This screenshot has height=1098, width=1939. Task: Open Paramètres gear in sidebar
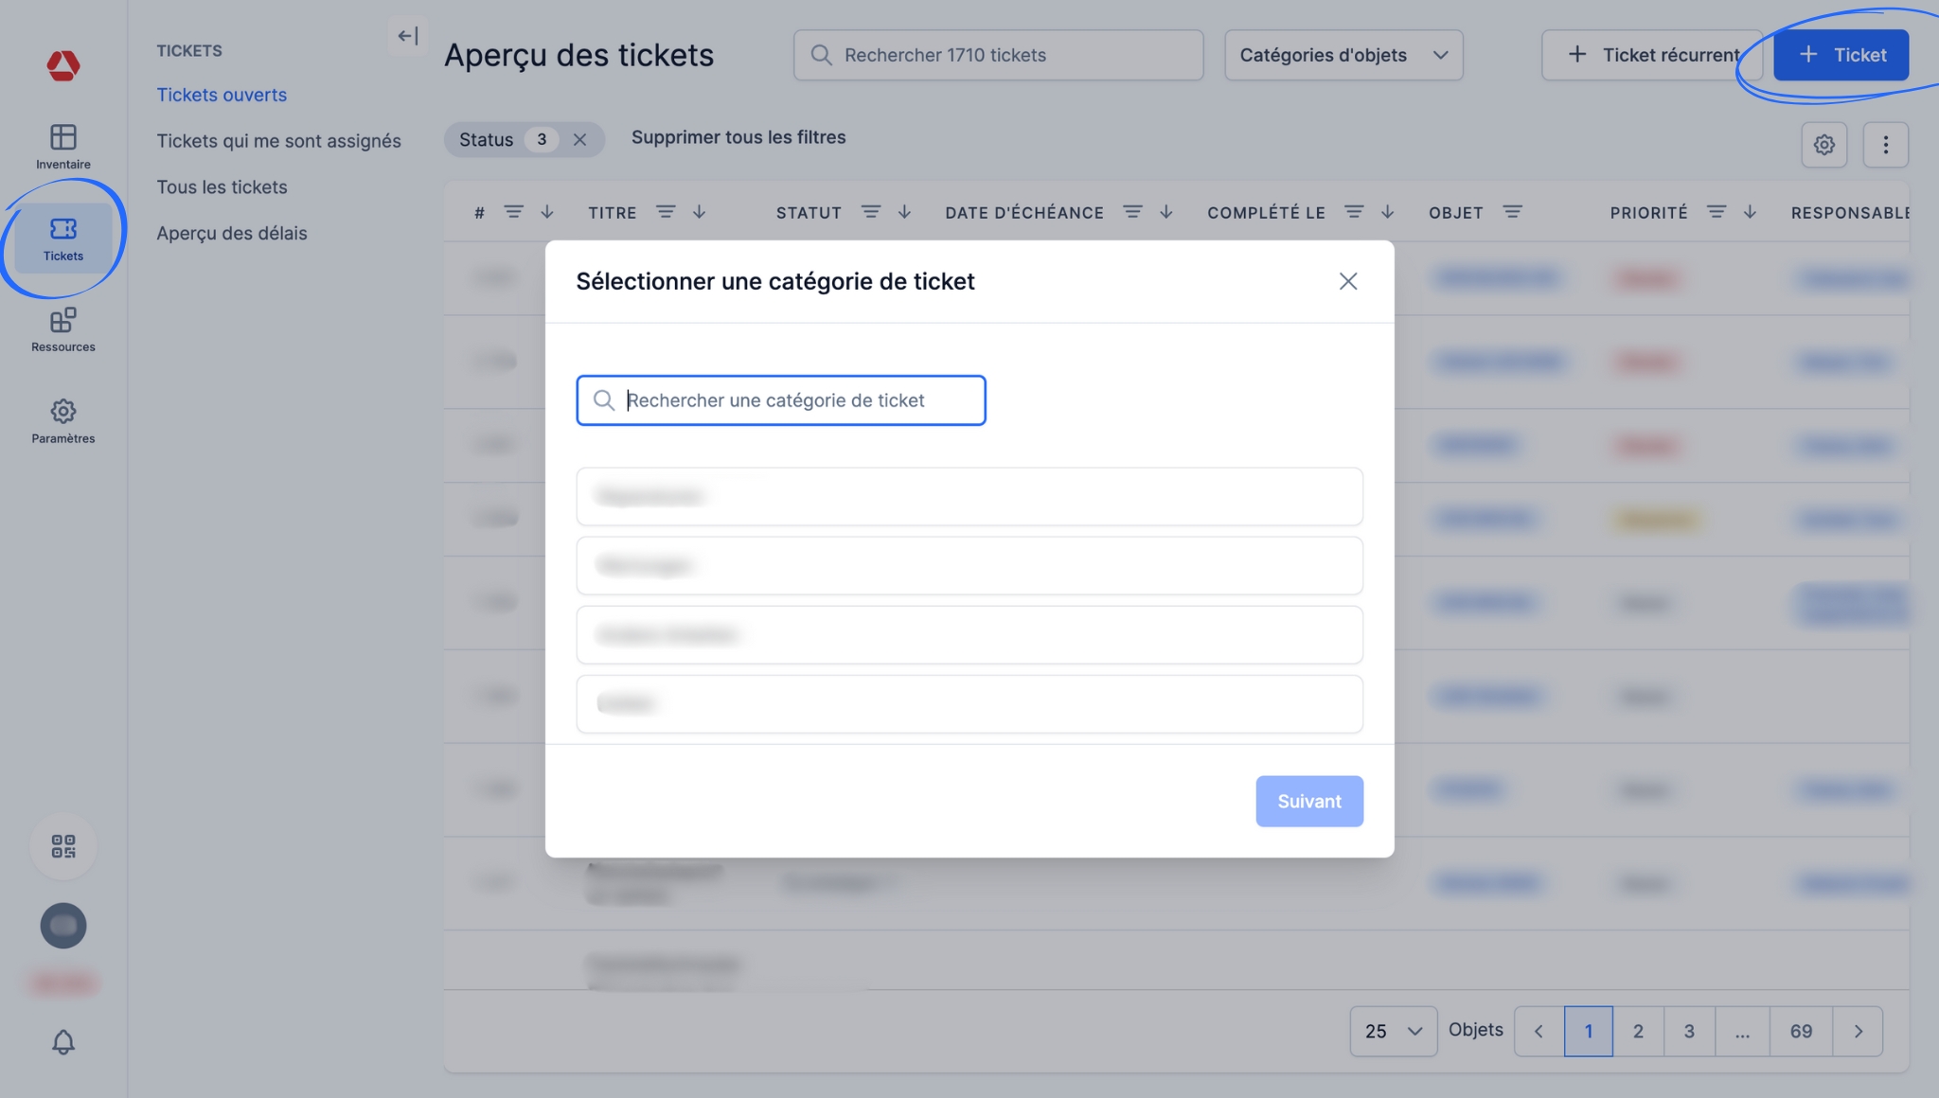pos(62,420)
